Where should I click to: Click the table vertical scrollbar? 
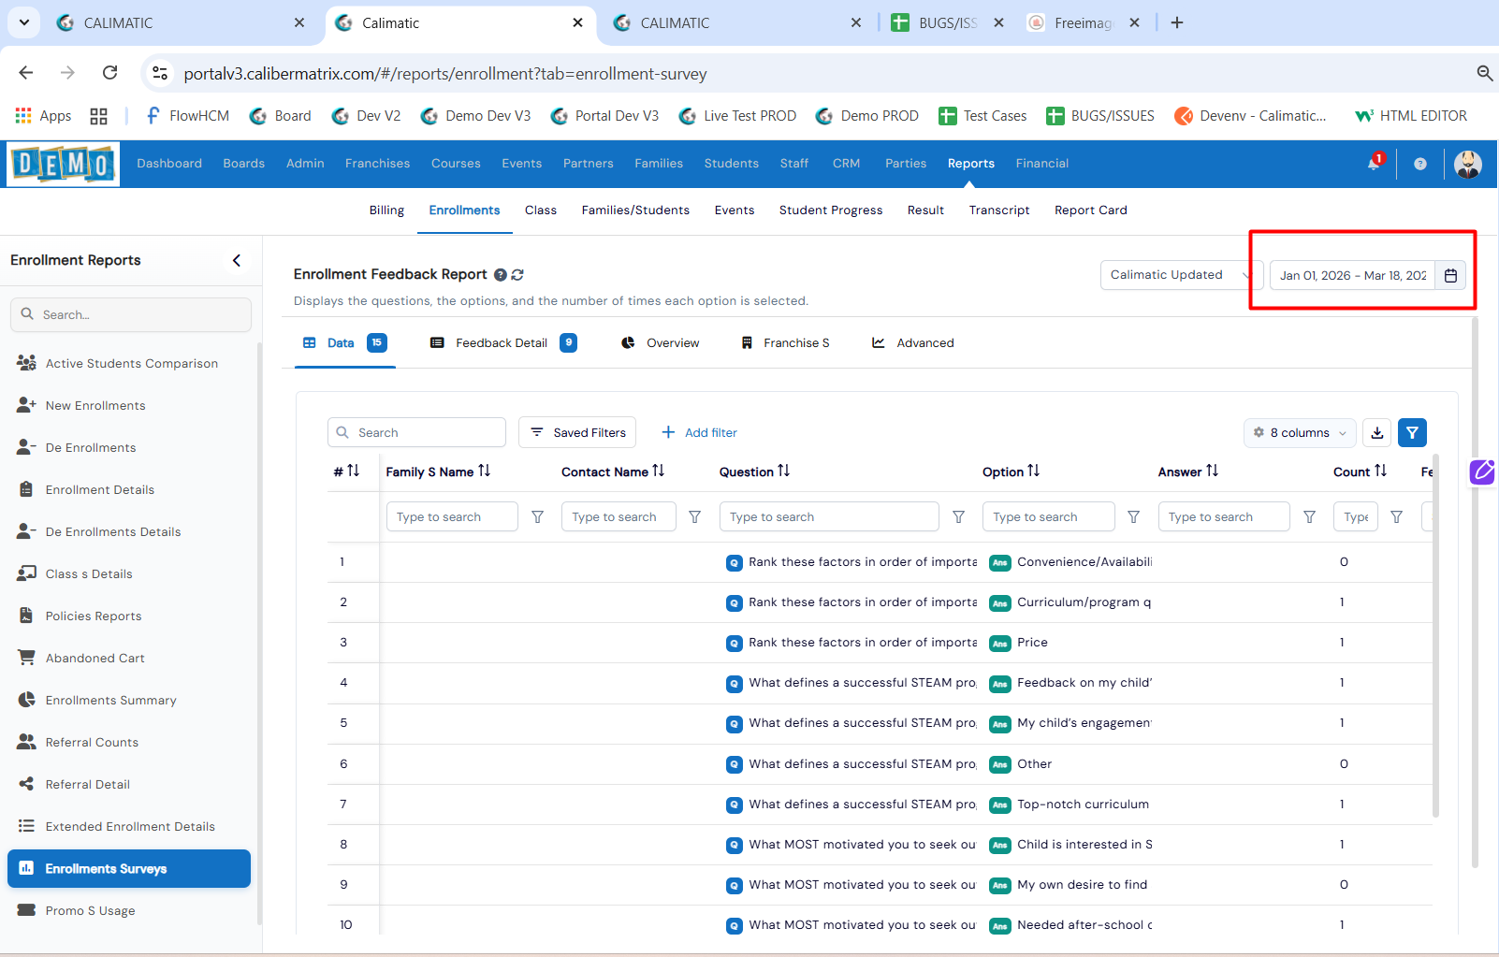(x=1435, y=636)
